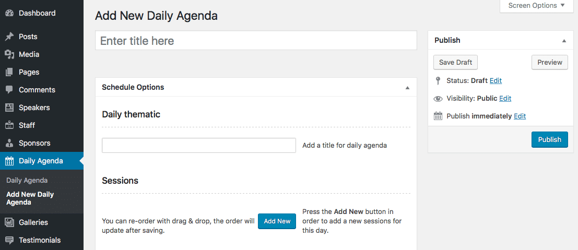
Task: Click the Media library icon
Action: (x=9, y=55)
